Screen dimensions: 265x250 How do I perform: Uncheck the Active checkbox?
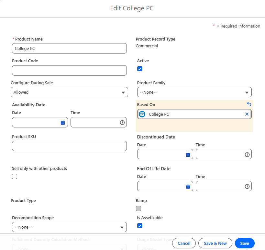(x=140, y=69)
